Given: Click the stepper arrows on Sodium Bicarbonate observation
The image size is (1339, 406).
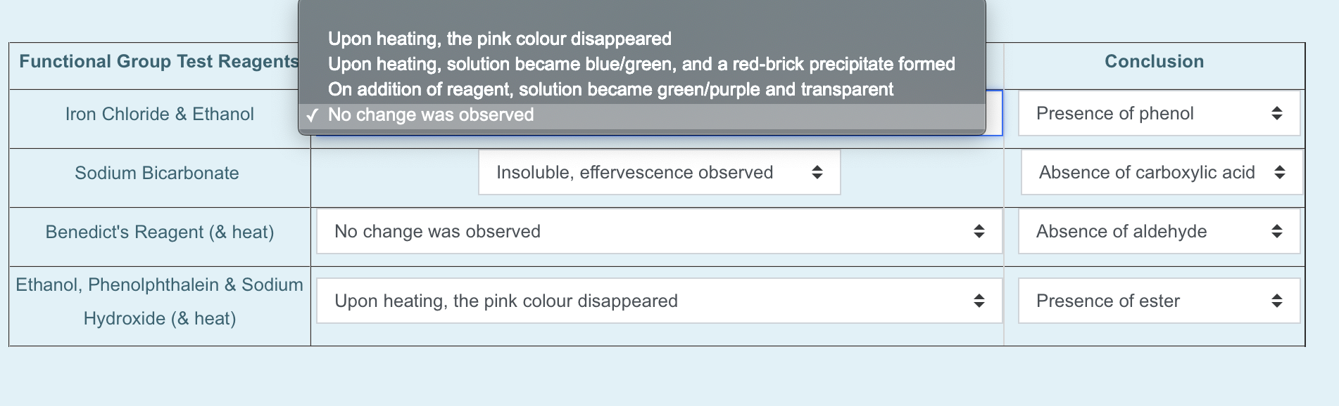Looking at the screenshot, I should [x=818, y=172].
